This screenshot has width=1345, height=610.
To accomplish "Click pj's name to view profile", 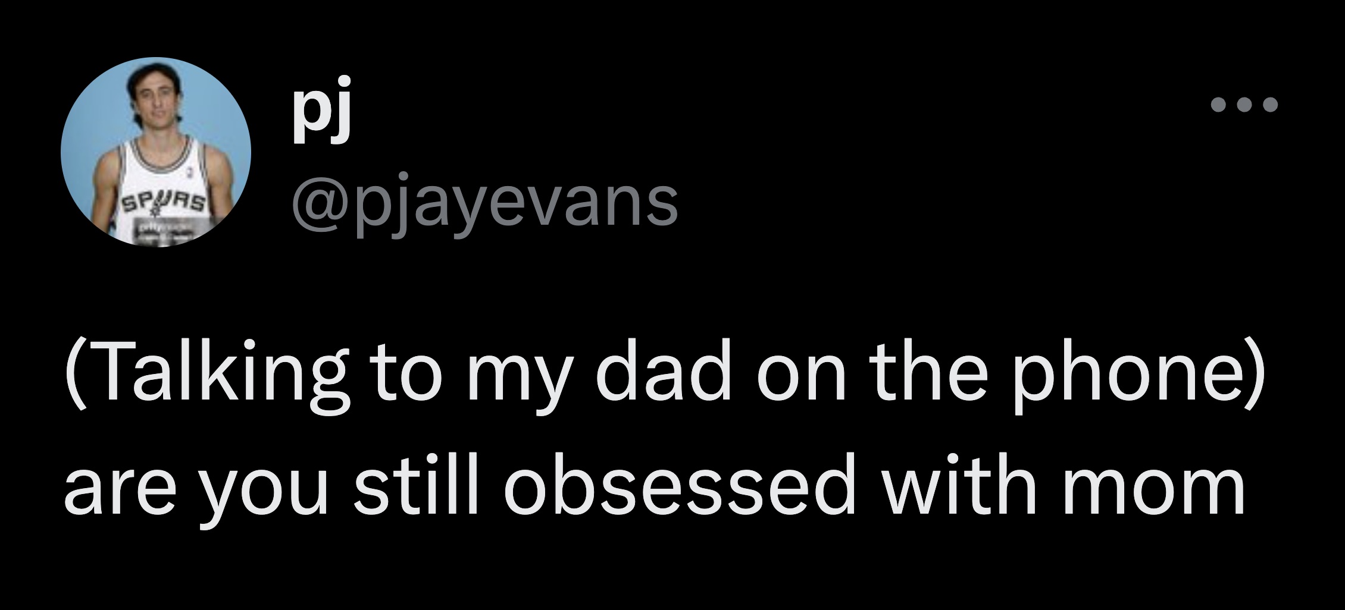I will [x=321, y=113].
